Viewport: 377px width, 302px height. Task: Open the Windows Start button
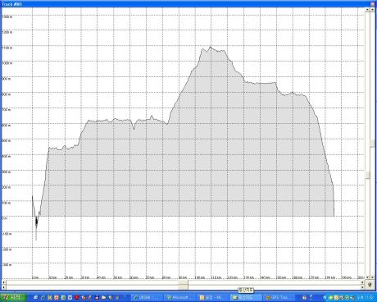13,297
